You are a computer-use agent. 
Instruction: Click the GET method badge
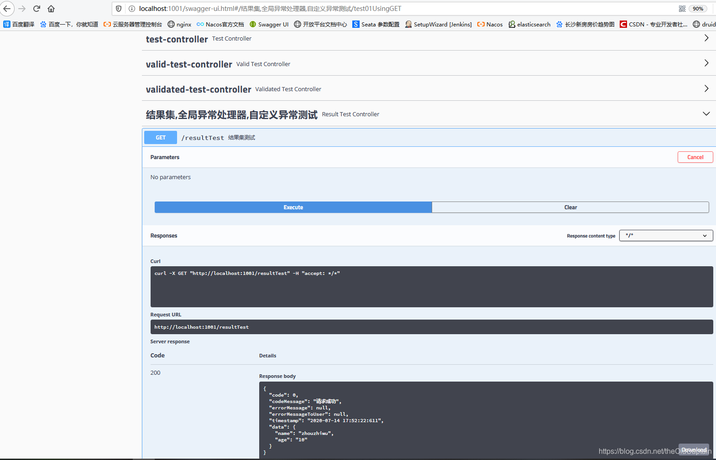[161, 138]
